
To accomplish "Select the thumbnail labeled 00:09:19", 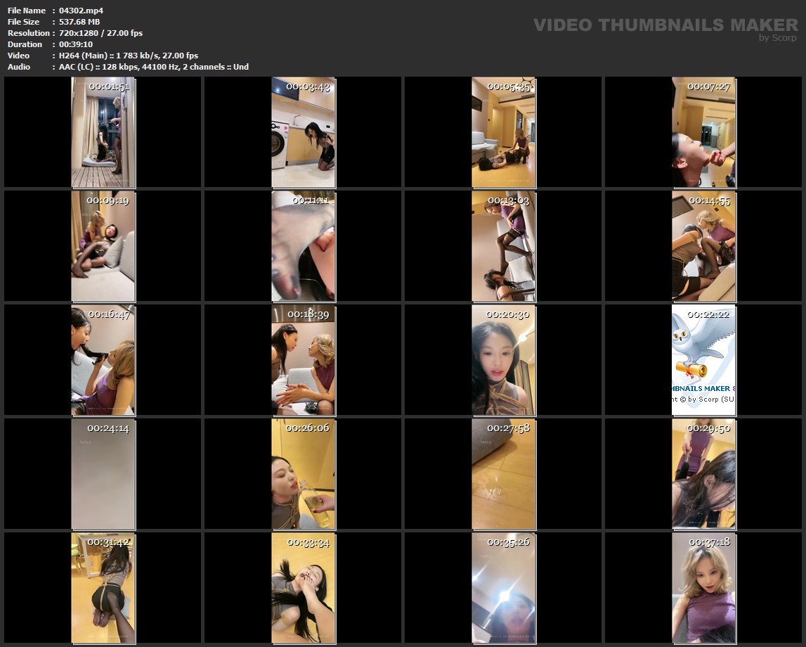I will (x=103, y=246).
